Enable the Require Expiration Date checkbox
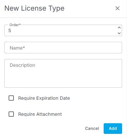The height and width of the screenshot is (139, 127). click(x=11, y=98)
